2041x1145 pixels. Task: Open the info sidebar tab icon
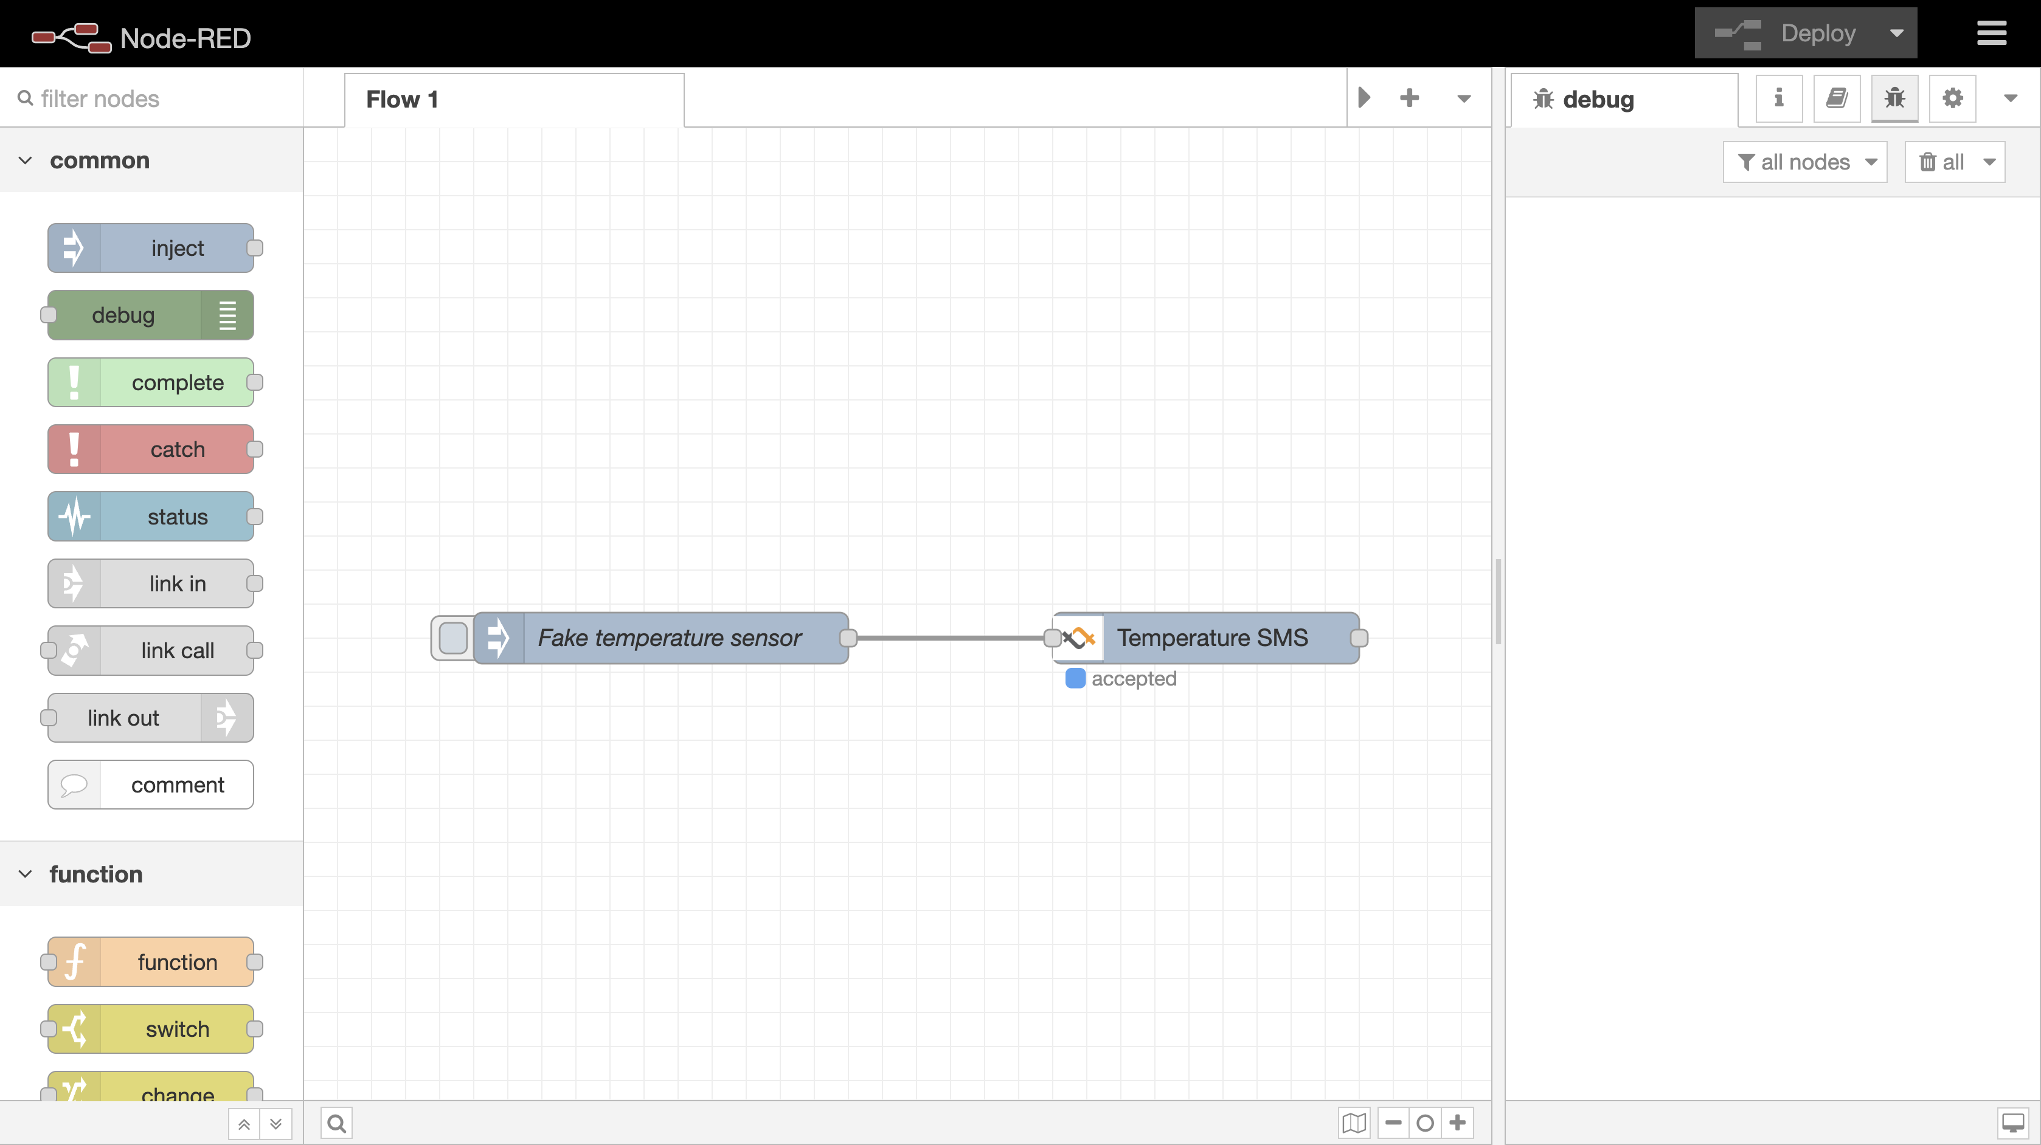[1779, 98]
